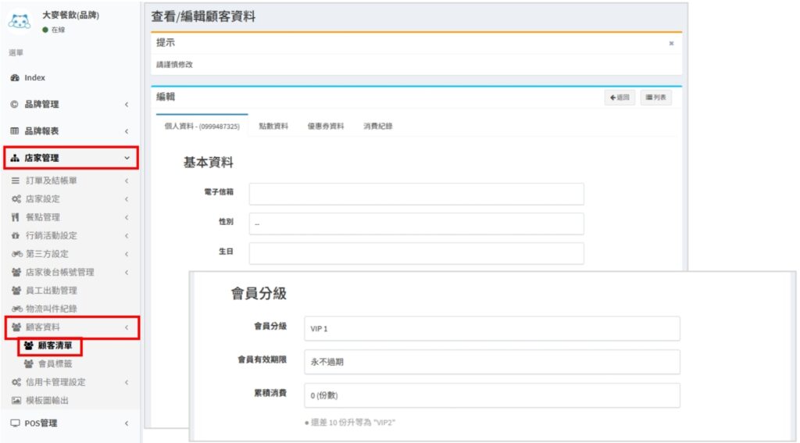Image resolution: width=800 pixels, height=443 pixels.
Task: Click the 電子信箱 input field
Action: pos(416,194)
